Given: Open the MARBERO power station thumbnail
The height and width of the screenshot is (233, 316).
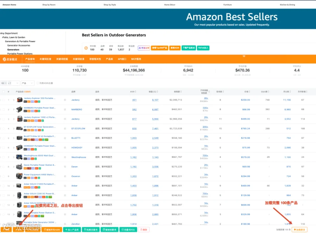Looking at the screenshot, I should point(19,109).
